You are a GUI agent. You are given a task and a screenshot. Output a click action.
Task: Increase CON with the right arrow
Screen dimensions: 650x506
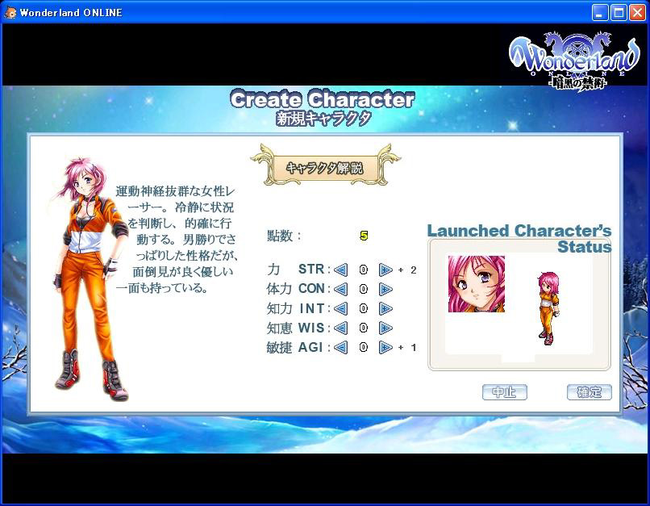point(385,289)
